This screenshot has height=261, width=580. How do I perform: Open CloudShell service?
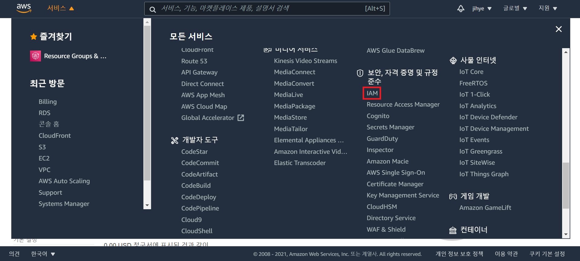coord(197,231)
